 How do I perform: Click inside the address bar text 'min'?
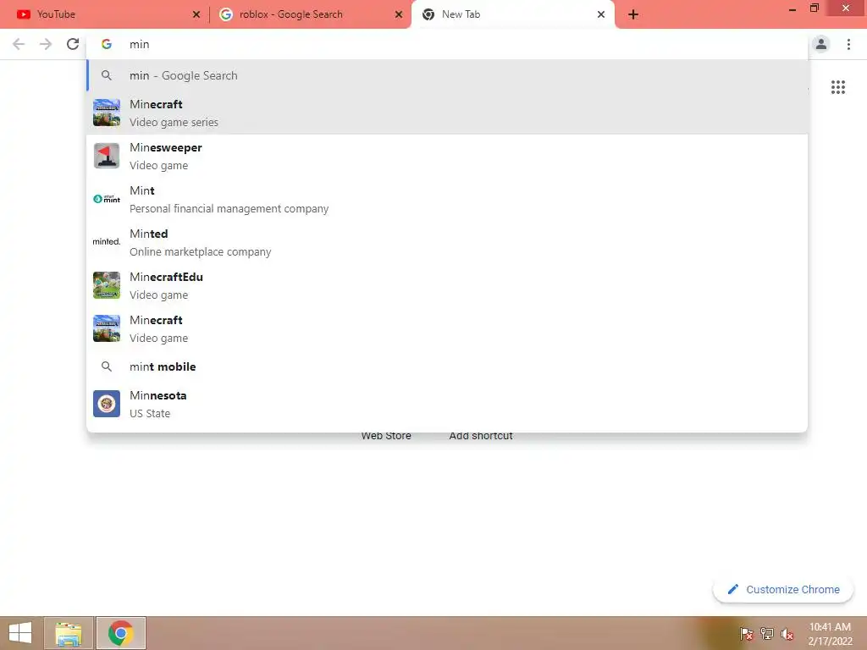pos(140,44)
